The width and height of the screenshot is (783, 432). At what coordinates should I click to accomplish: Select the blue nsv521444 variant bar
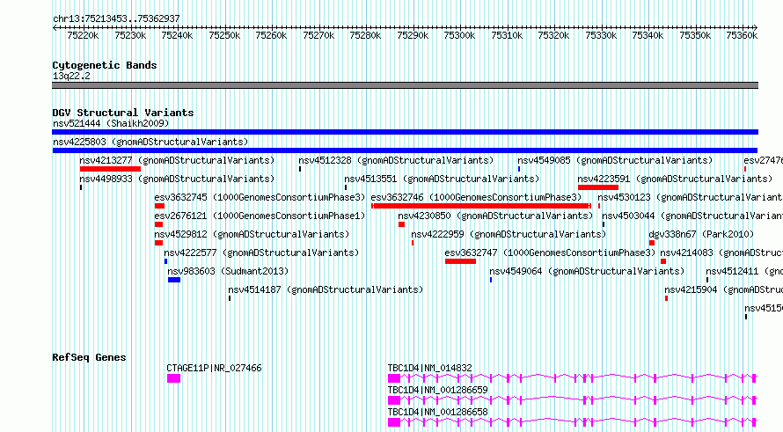[x=405, y=132]
